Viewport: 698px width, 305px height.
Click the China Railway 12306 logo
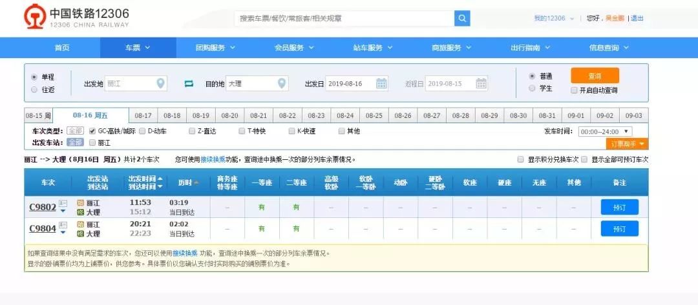coord(76,17)
